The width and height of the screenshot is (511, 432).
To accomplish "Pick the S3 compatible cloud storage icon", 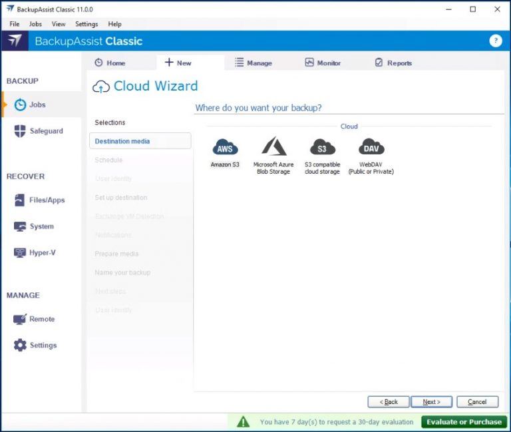I will [x=322, y=148].
